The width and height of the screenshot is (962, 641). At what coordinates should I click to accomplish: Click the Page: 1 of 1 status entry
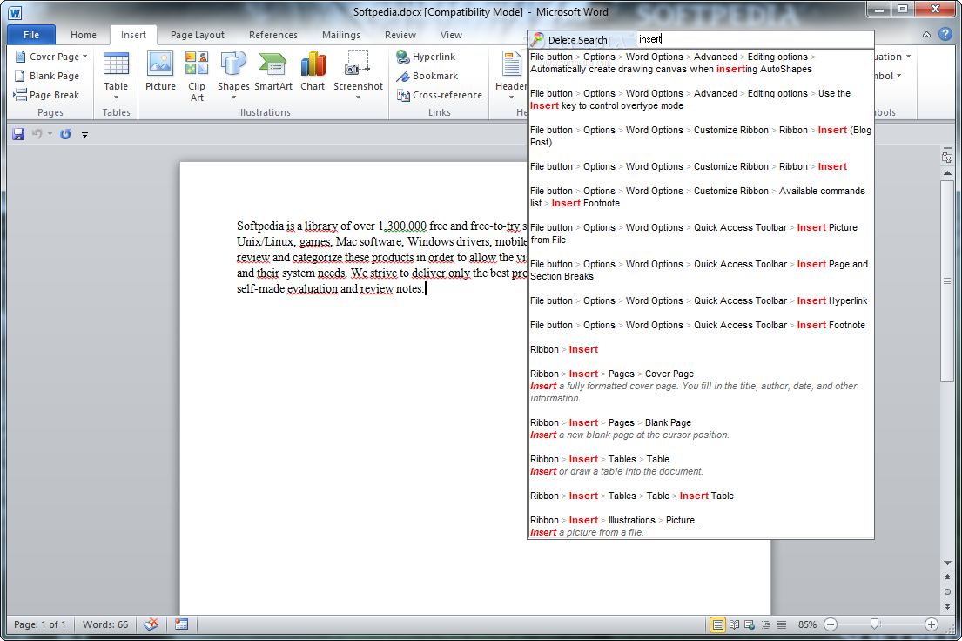(x=40, y=624)
